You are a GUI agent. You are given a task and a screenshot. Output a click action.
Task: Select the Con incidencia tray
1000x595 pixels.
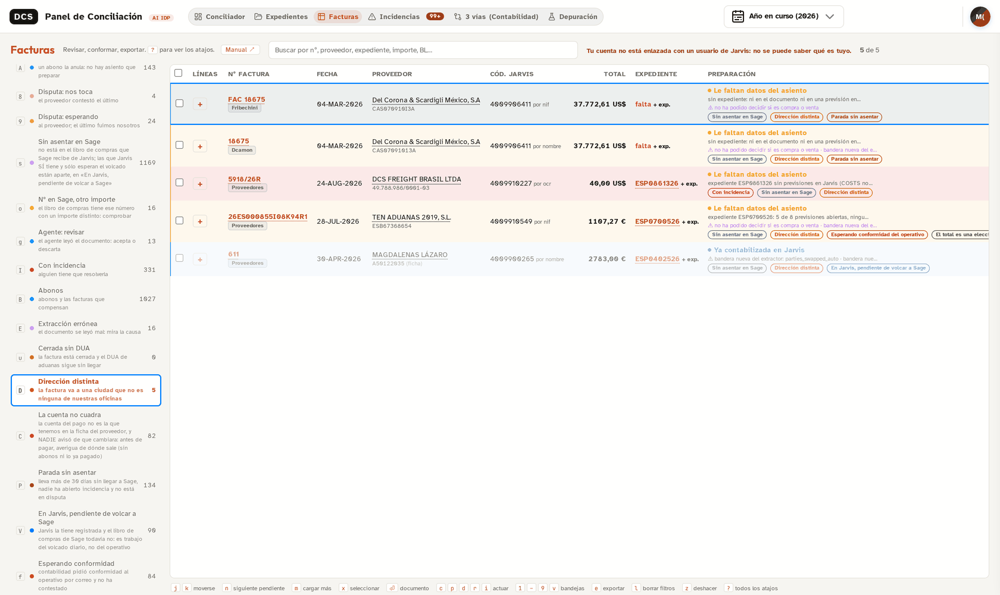(86, 270)
